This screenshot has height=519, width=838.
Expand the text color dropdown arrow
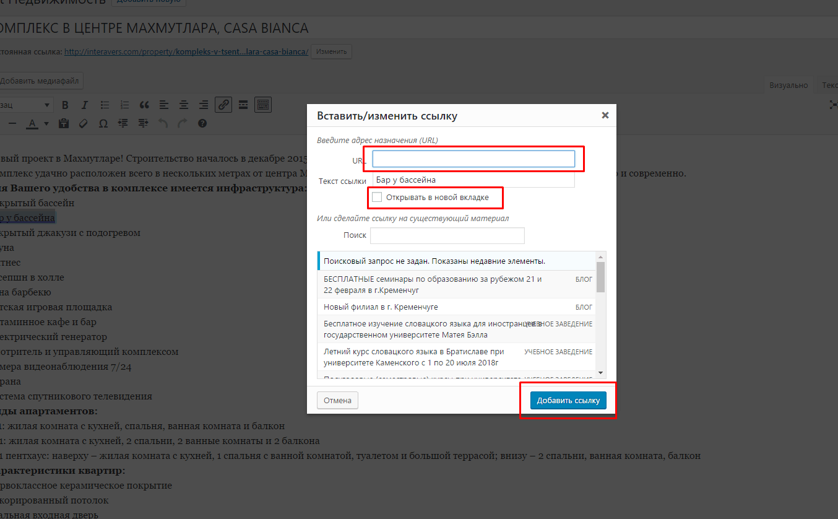(x=46, y=123)
